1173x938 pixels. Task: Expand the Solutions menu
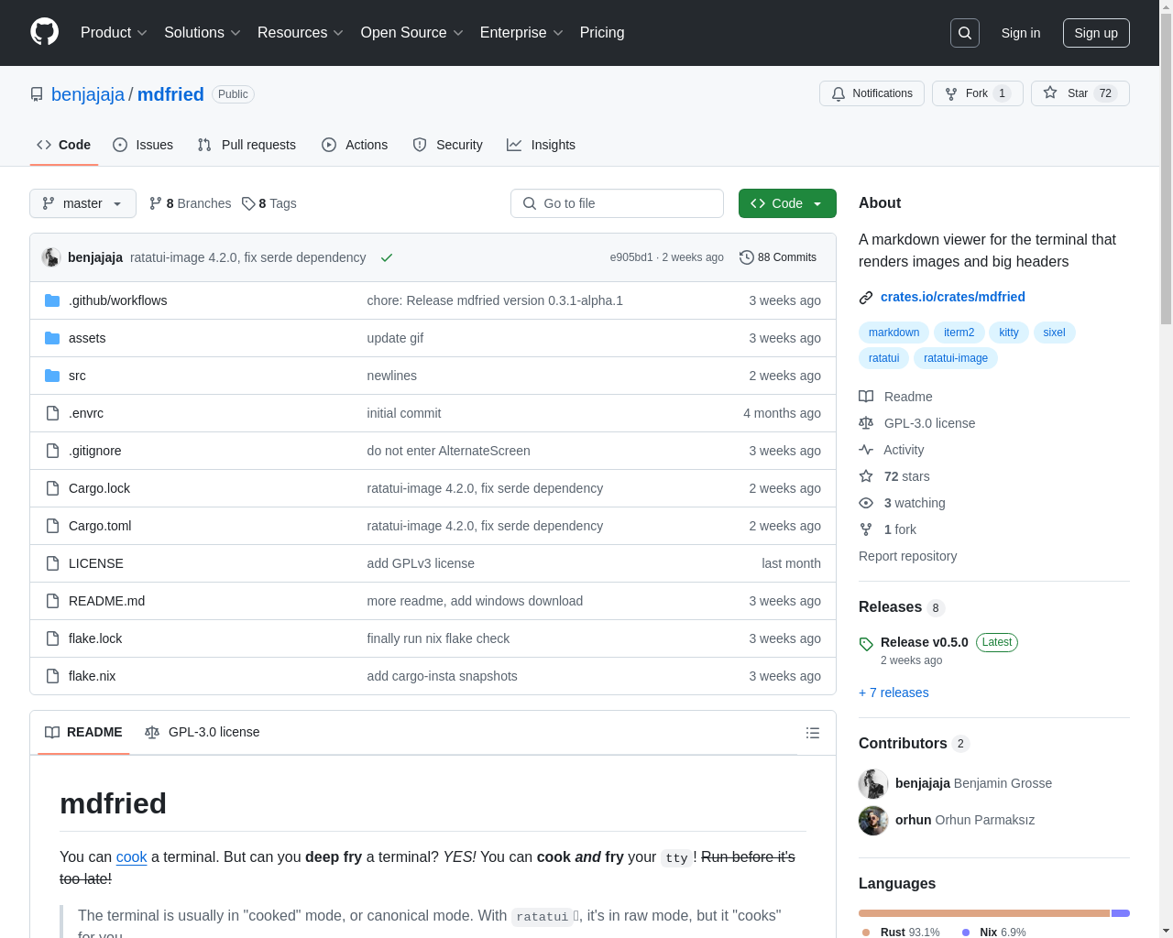pos(203,33)
